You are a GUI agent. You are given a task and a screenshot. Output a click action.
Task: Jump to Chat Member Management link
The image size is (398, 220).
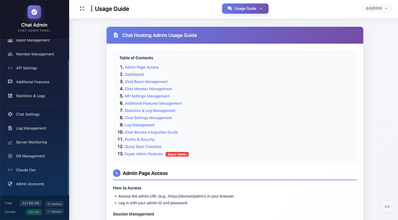pos(148,89)
